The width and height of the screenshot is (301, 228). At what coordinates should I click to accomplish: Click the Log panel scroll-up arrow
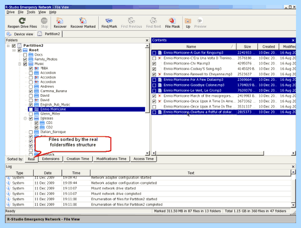point(293,172)
